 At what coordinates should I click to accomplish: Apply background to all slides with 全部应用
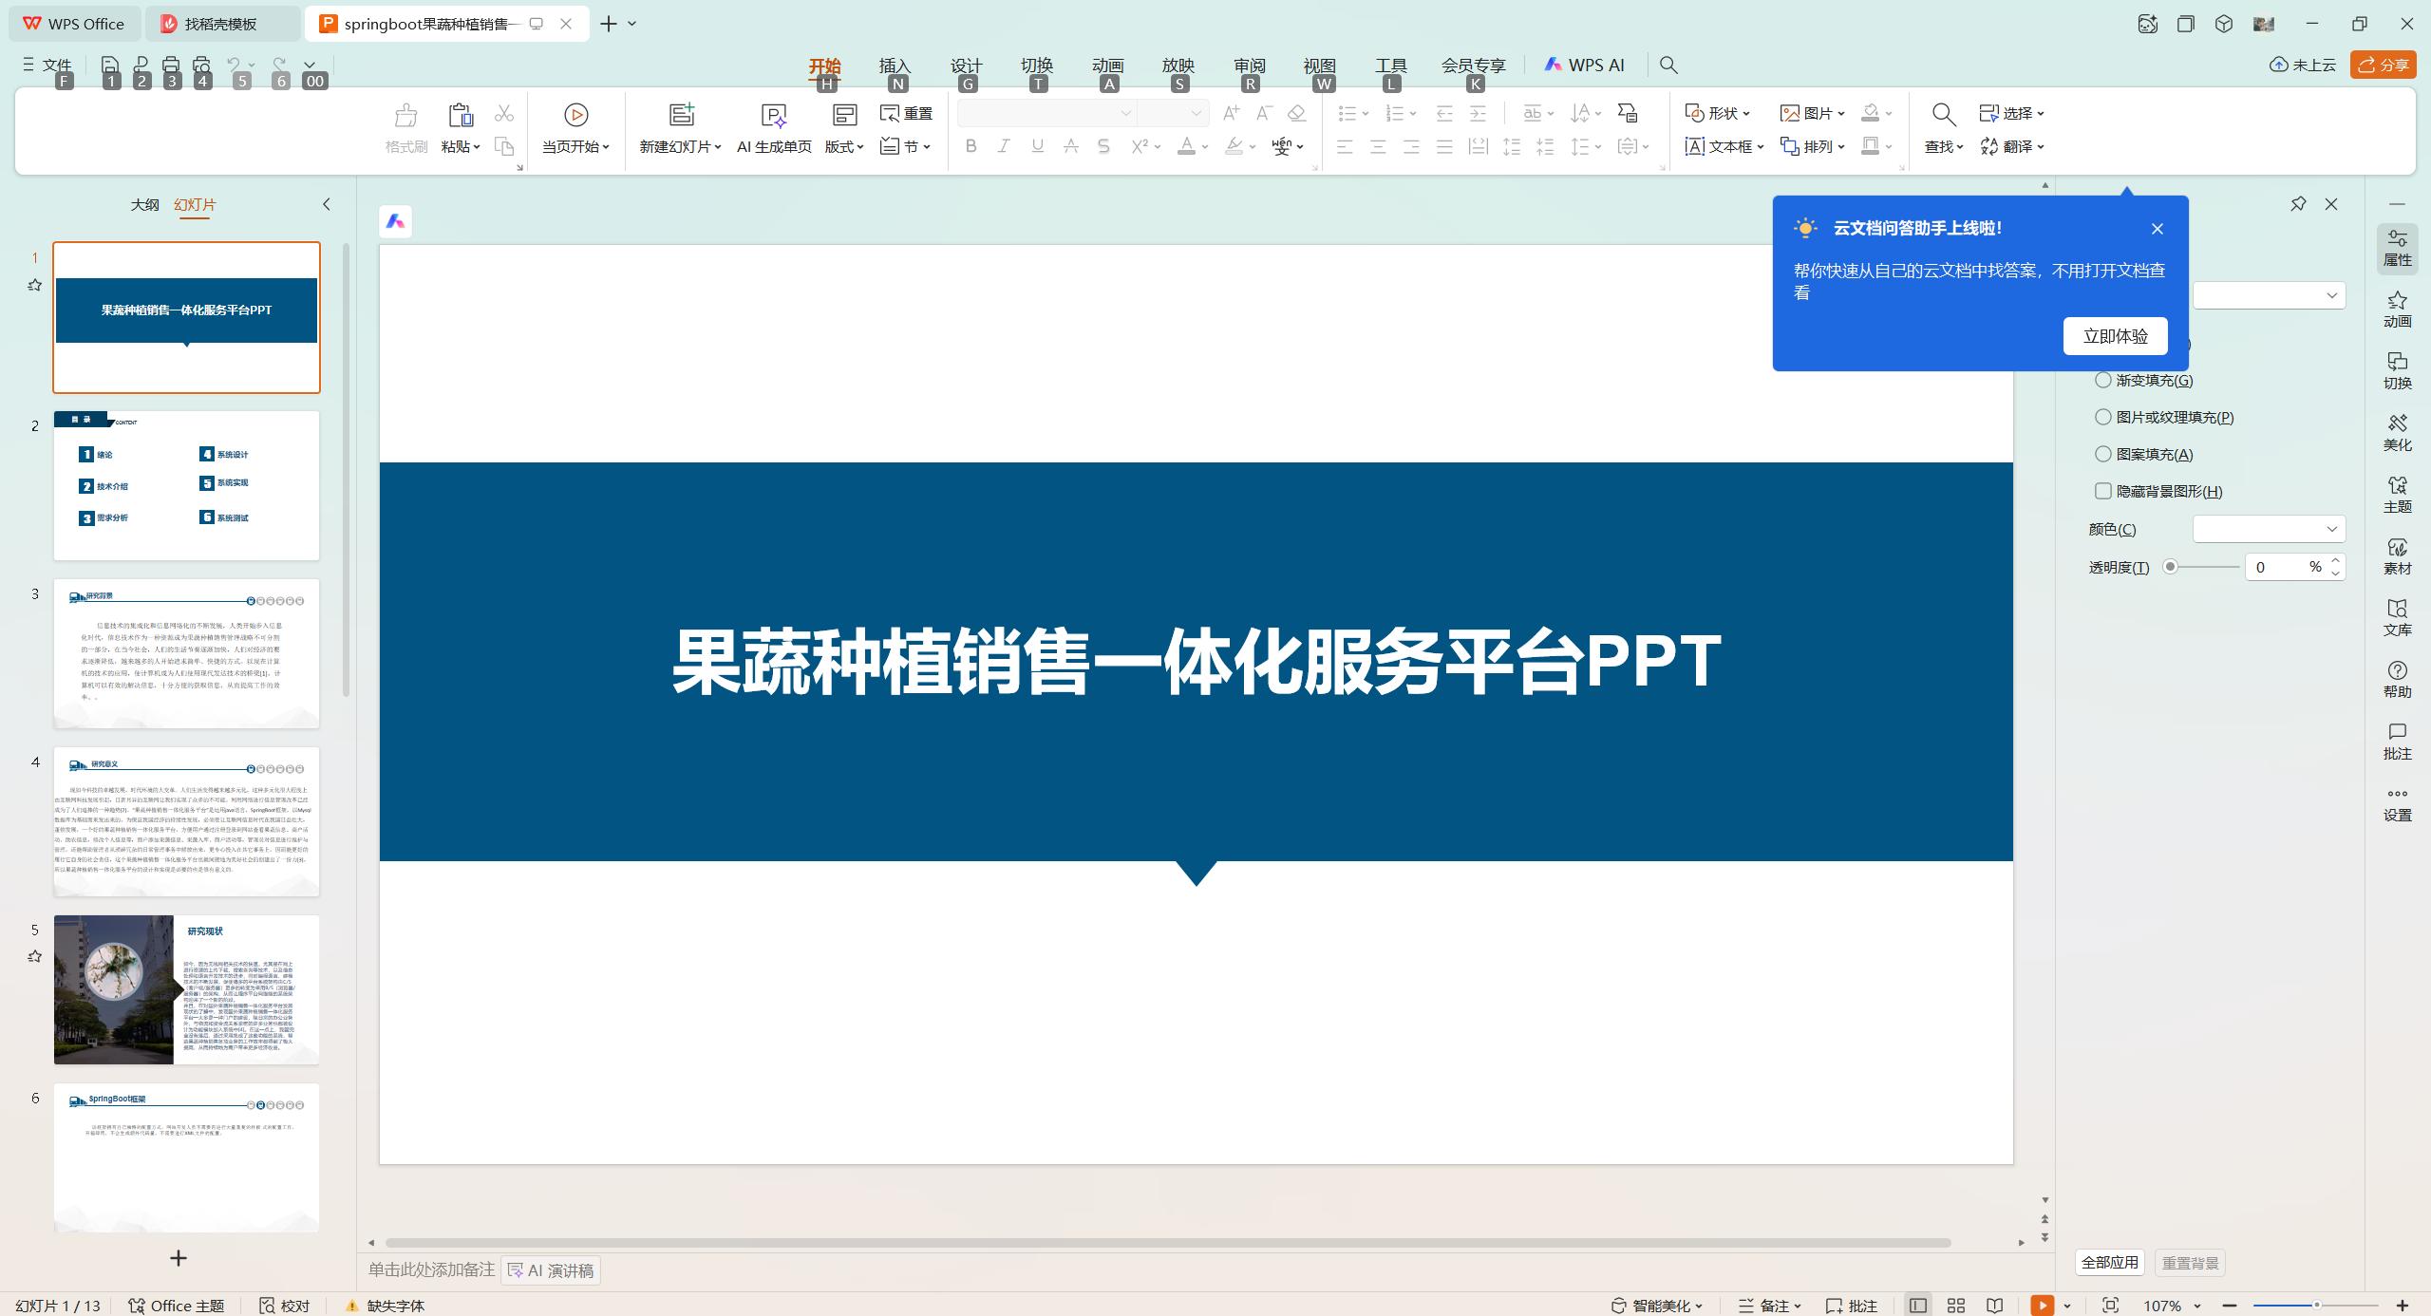2109,1262
